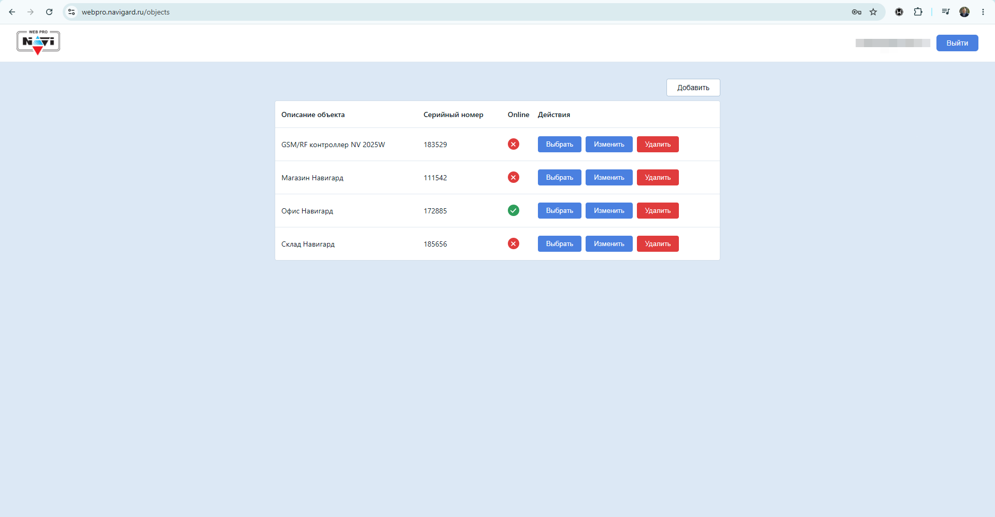Delete GSM/RF контроллер NV 2025W via Удалить
995x517 pixels.
point(658,145)
